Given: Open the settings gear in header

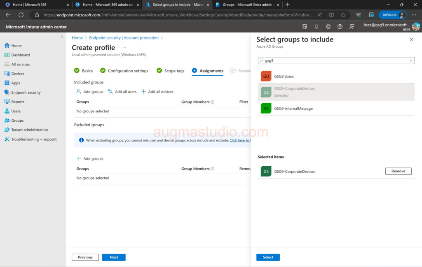Looking at the screenshot, I should pos(328,27).
